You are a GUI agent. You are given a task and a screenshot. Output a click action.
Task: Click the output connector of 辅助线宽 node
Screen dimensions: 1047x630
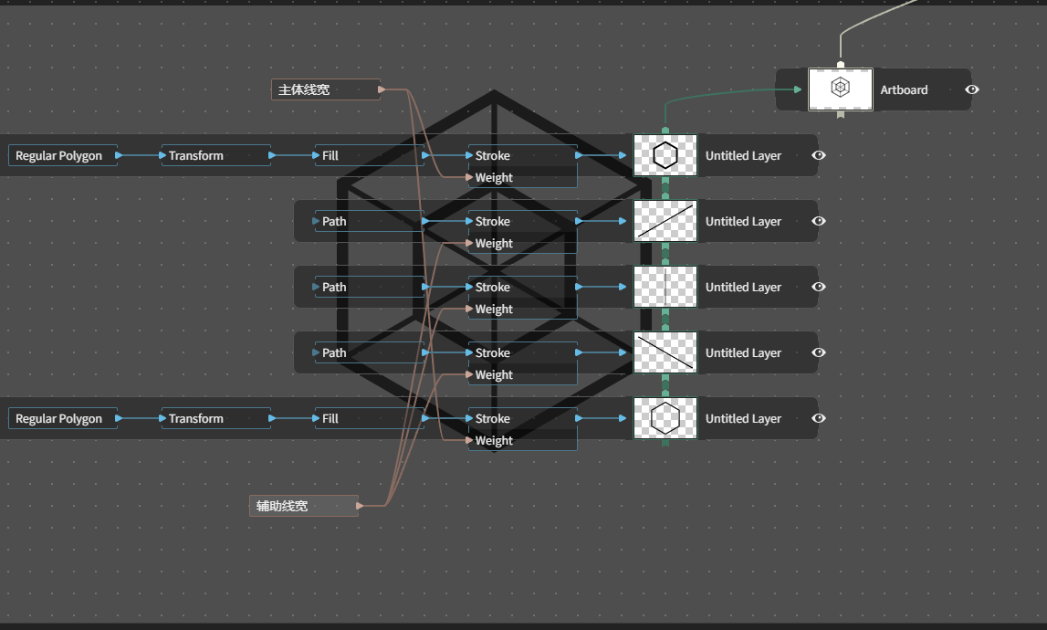coord(360,506)
